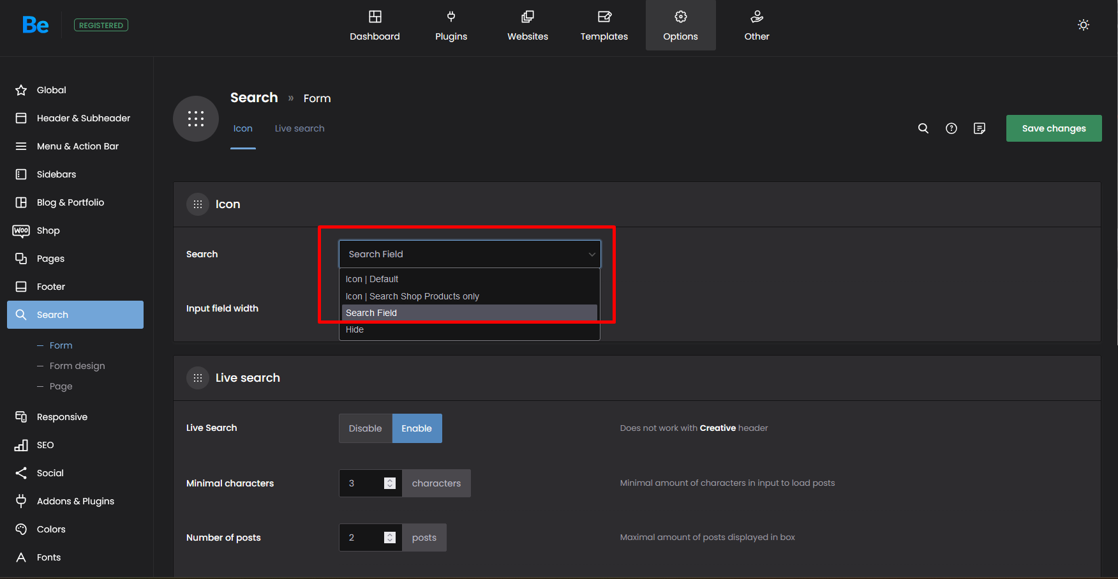Image resolution: width=1118 pixels, height=579 pixels.
Task: Open the help question mark icon
Action: pyautogui.click(x=951, y=128)
